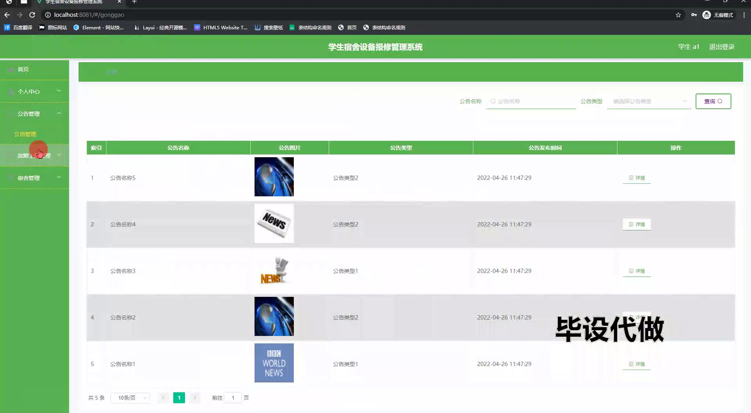Image resolution: width=751 pixels, height=413 pixels.
Task: Click the browser forward arrow
Action: click(x=20, y=15)
